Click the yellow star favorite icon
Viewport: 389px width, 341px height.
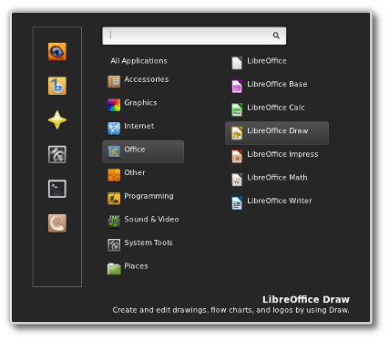57,120
